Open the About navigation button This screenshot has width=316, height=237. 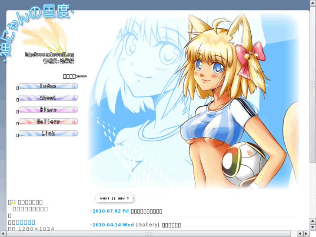point(48,98)
